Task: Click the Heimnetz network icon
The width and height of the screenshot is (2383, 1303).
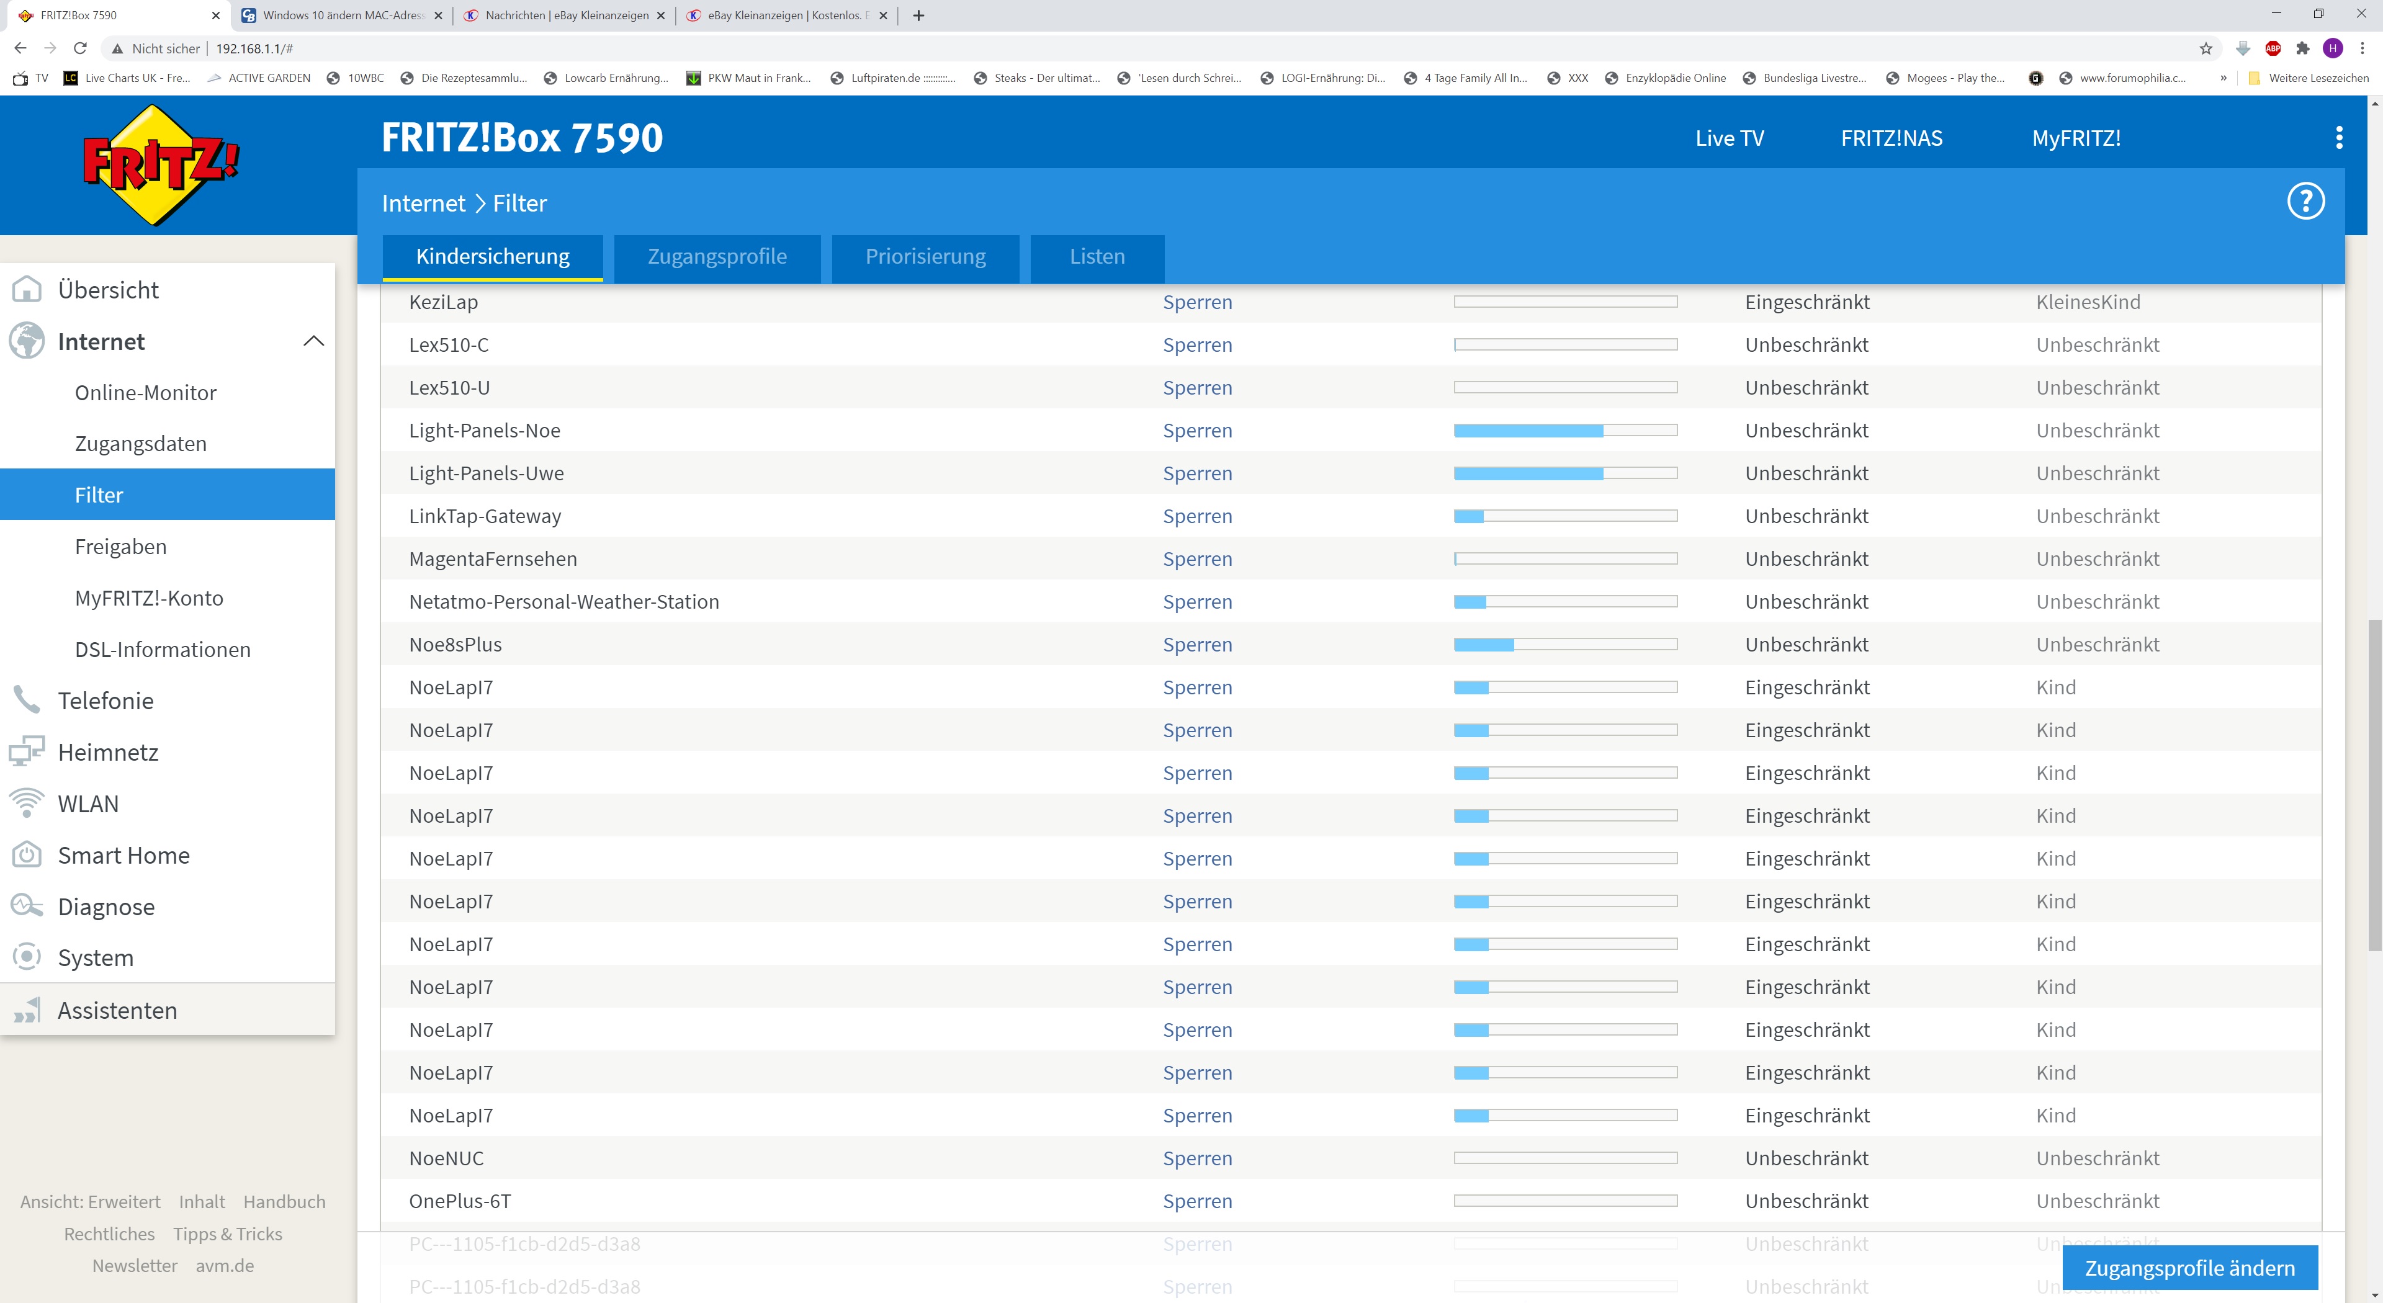Action: click(x=27, y=751)
